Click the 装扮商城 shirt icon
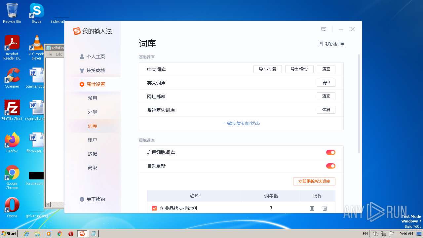This screenshot has height=238, width=423. coord(82,70)
